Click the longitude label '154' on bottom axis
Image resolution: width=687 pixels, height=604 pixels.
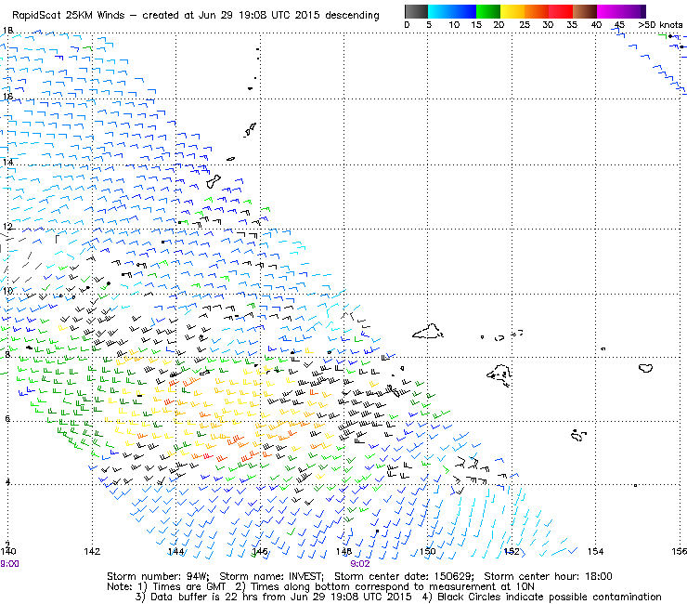[595, 551]
